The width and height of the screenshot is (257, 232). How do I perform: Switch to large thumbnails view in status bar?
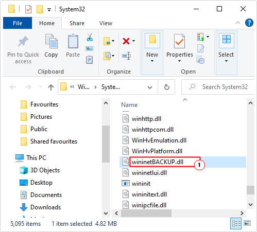[247, 223]
